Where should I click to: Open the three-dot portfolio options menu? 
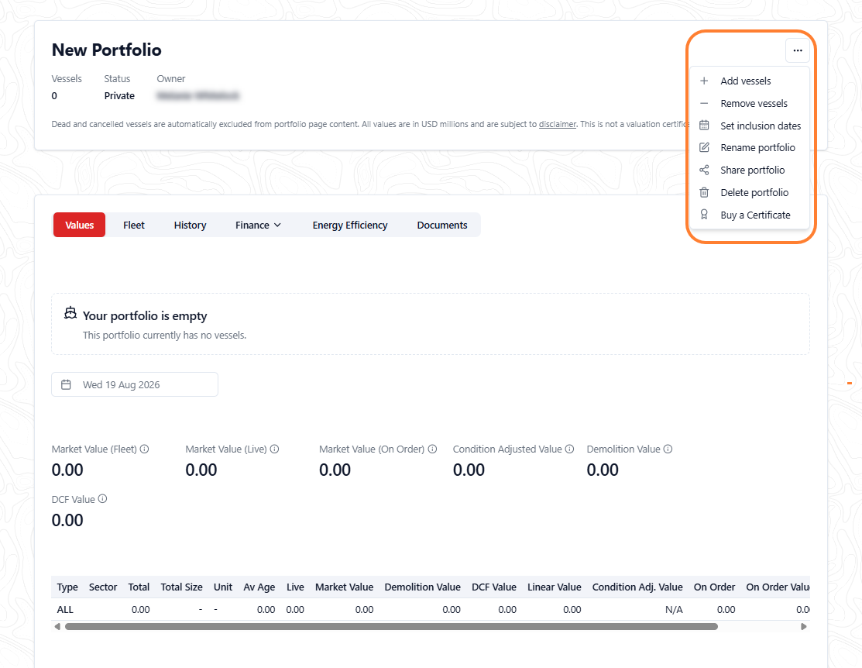click(x=797, y=50)
